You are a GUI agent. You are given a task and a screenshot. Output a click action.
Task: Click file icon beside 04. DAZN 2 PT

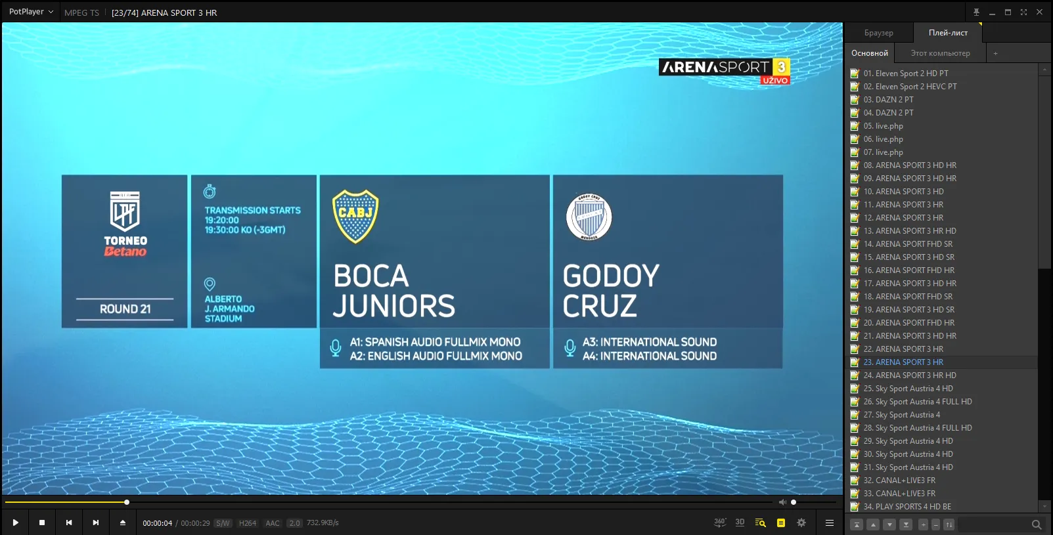coord(855,113)
